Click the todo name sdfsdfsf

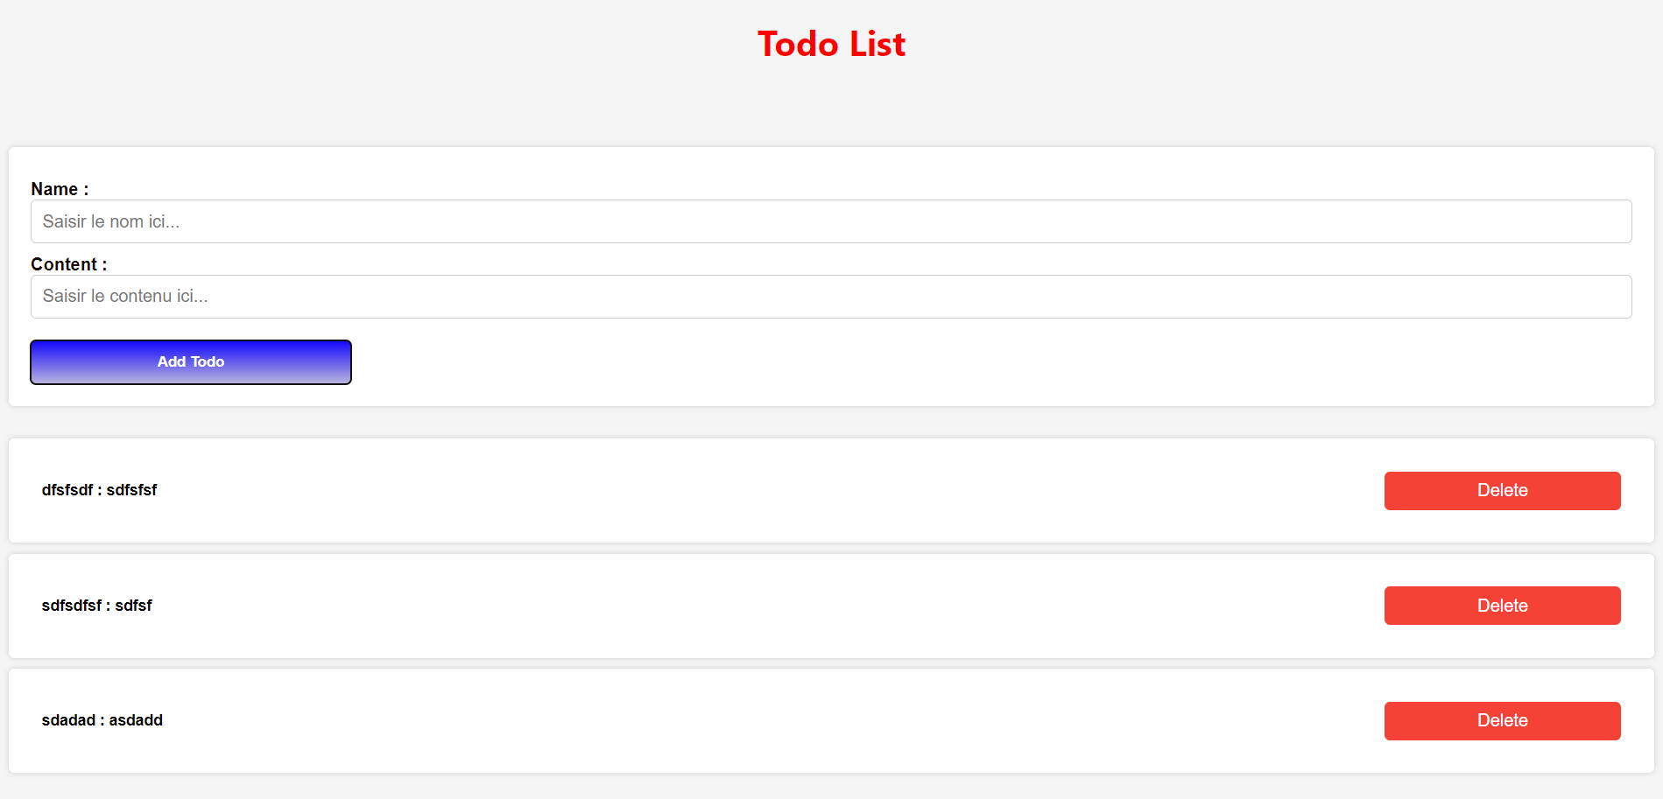point(72,606)
